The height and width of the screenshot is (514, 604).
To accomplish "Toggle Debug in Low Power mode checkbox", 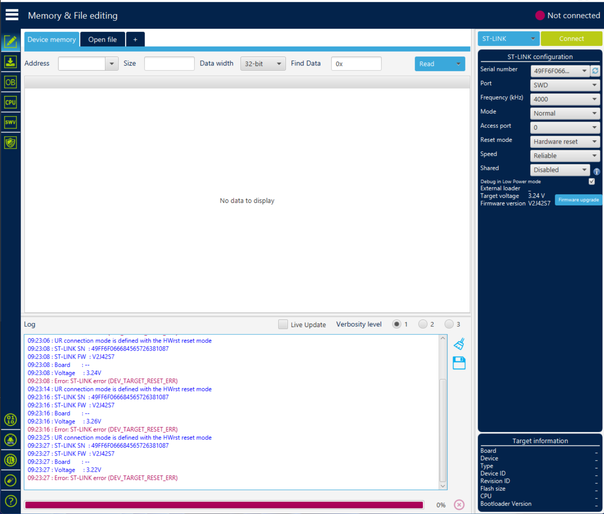I will [x=592, y=181].
